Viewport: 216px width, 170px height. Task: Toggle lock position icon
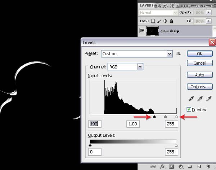165,21
